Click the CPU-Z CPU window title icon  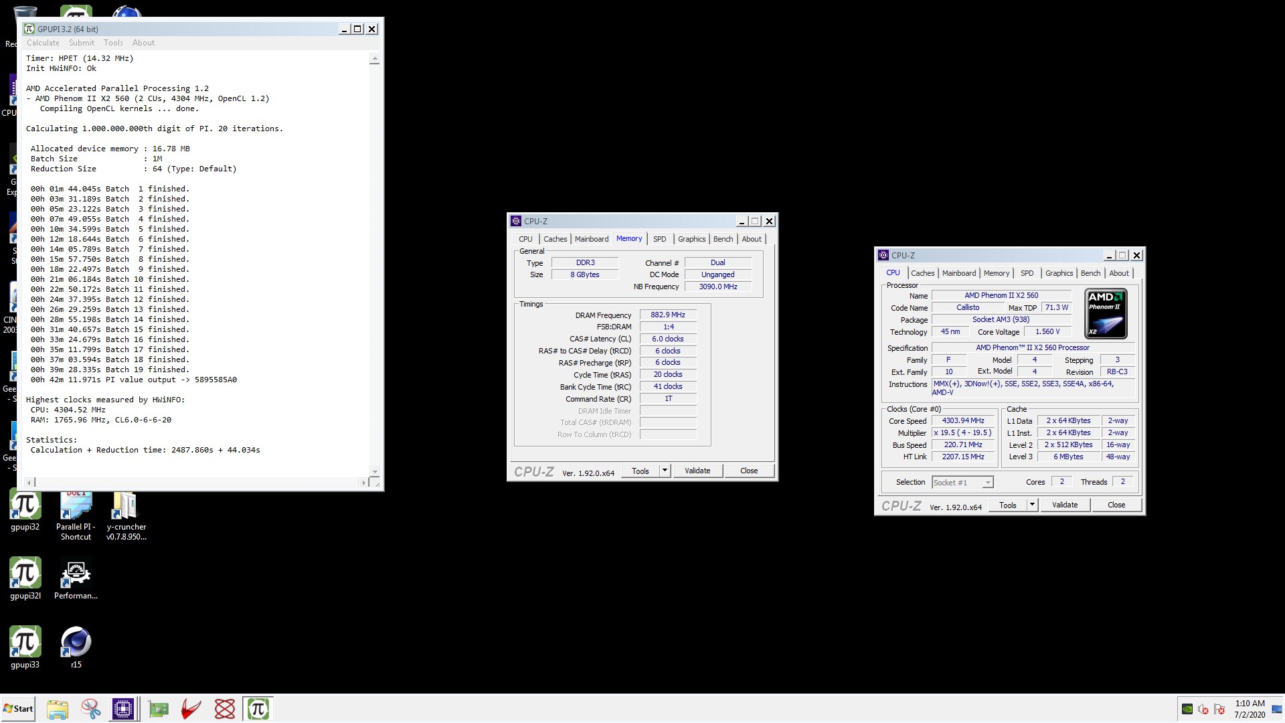click(883, 255)
